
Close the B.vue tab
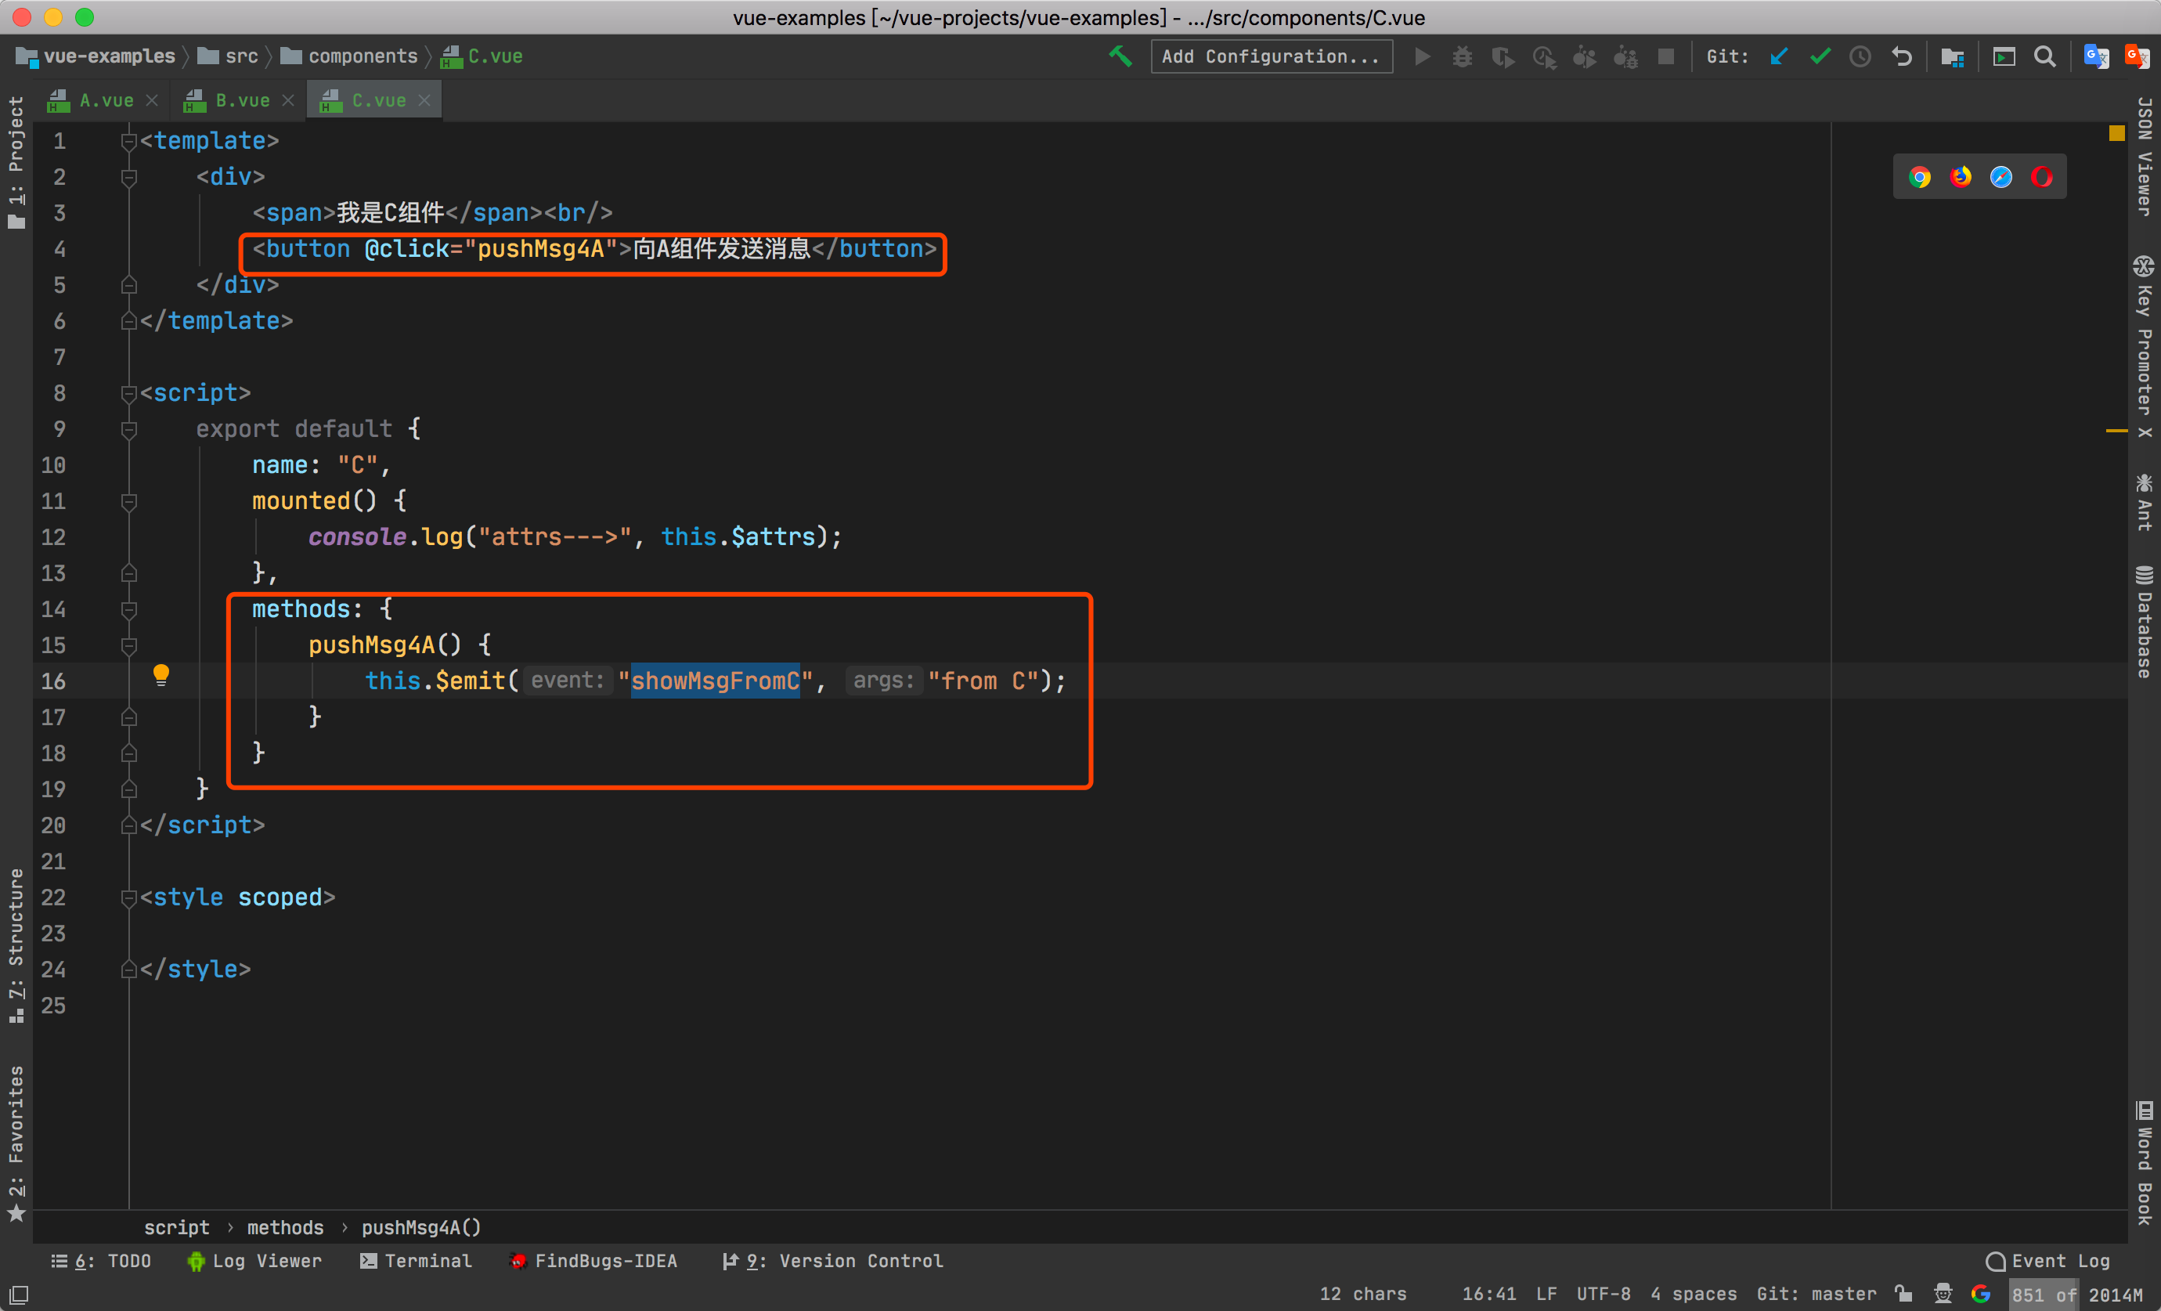(287, 101)
